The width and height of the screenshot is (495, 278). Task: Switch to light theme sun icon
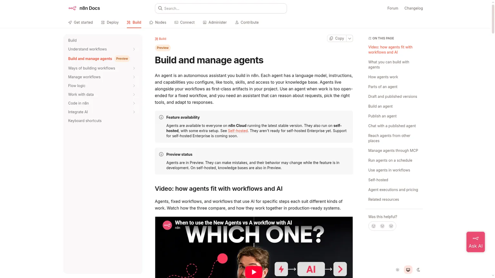pyautogui.click(x=397, y=270)
